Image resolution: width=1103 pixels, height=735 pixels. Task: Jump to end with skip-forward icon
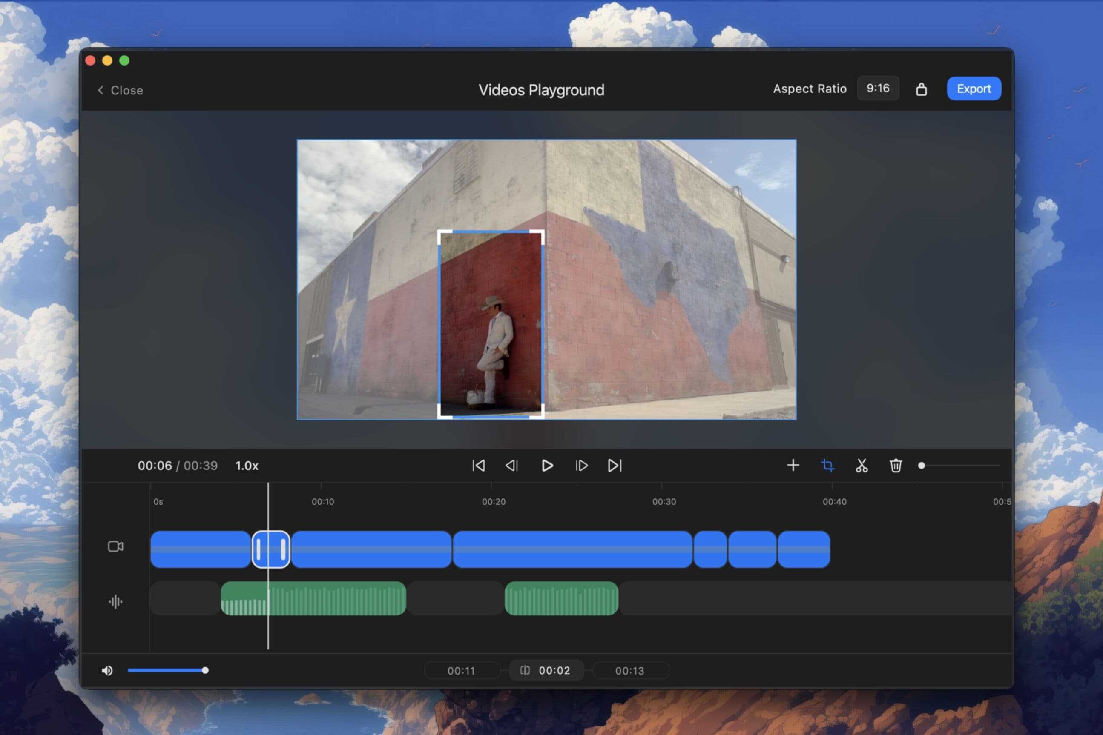615,466
